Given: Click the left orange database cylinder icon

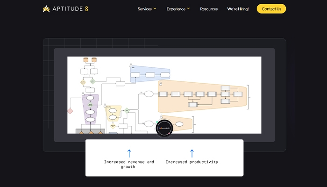Looking at the screenshot, I should tap(86, 60).
